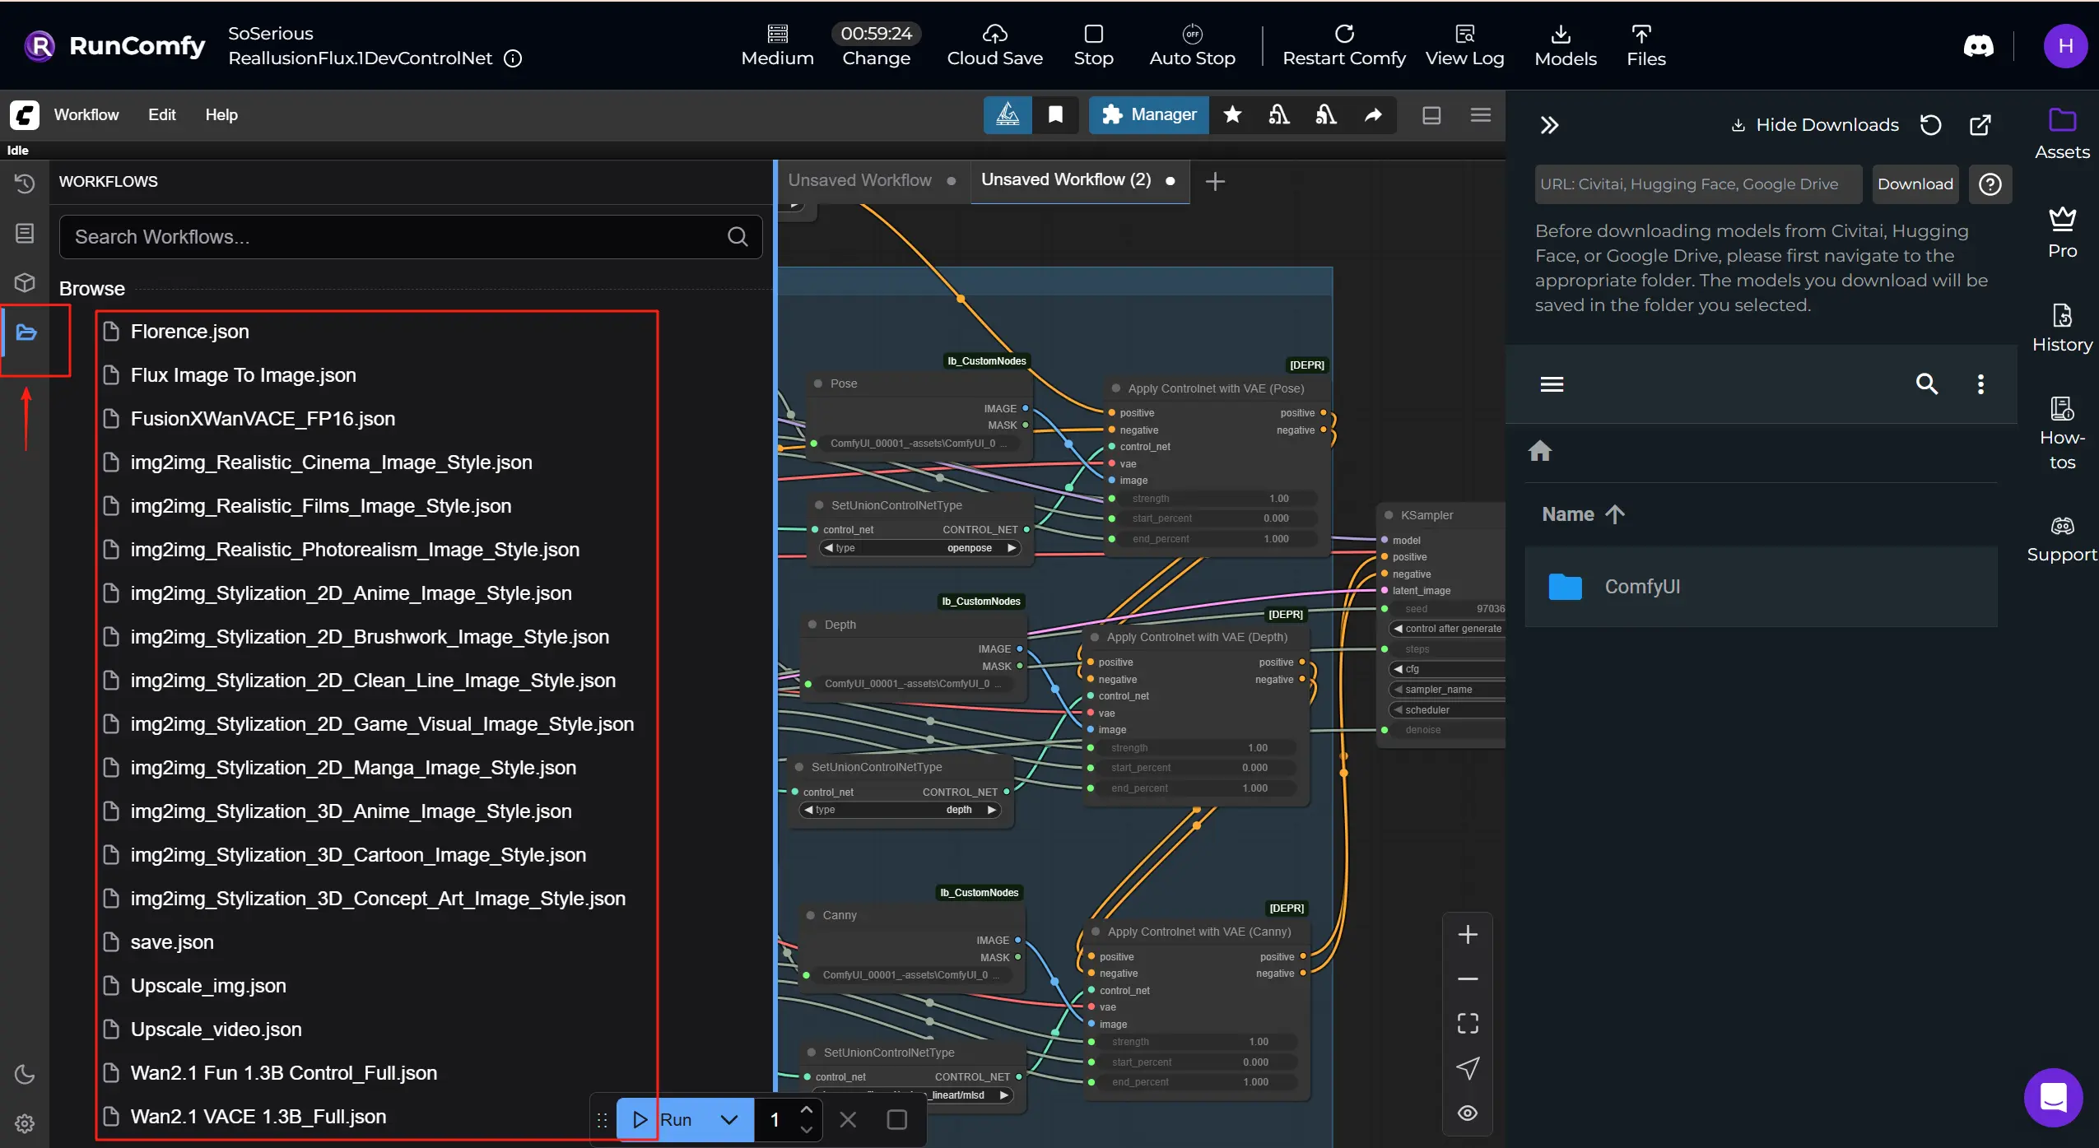Open the Workflow menu
This screenshot has width=2099, height=1148.
coord(86,115)
